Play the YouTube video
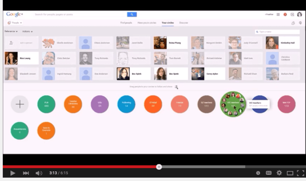306x181 pixels. pos(12,173)
